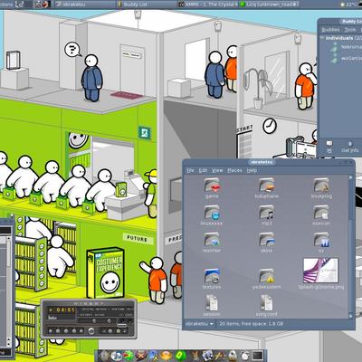Click the IM button in Buddy List
Viewport: 362px width, 362px height.
(x=329, y=147)
